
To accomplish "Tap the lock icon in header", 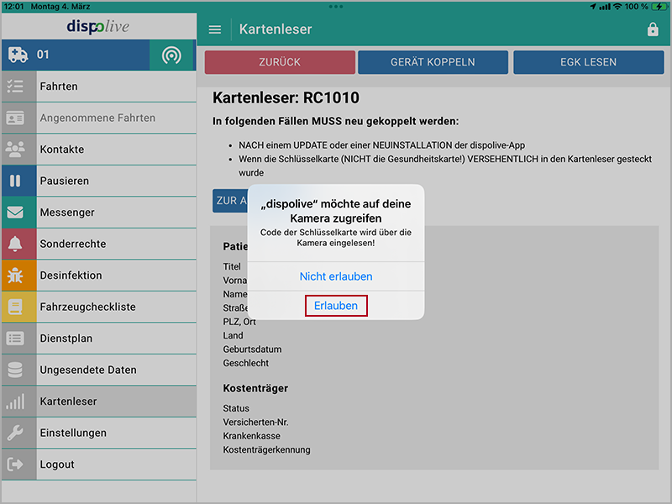I will click(653, 29).
